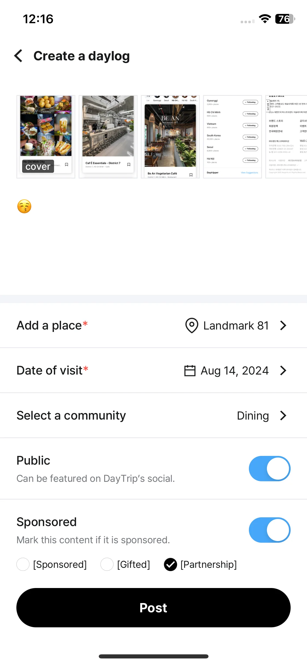The height and width of the screenshot is (665, 307).
Task: Disable the Public toggle switch
Action: (x=270, y=468)
